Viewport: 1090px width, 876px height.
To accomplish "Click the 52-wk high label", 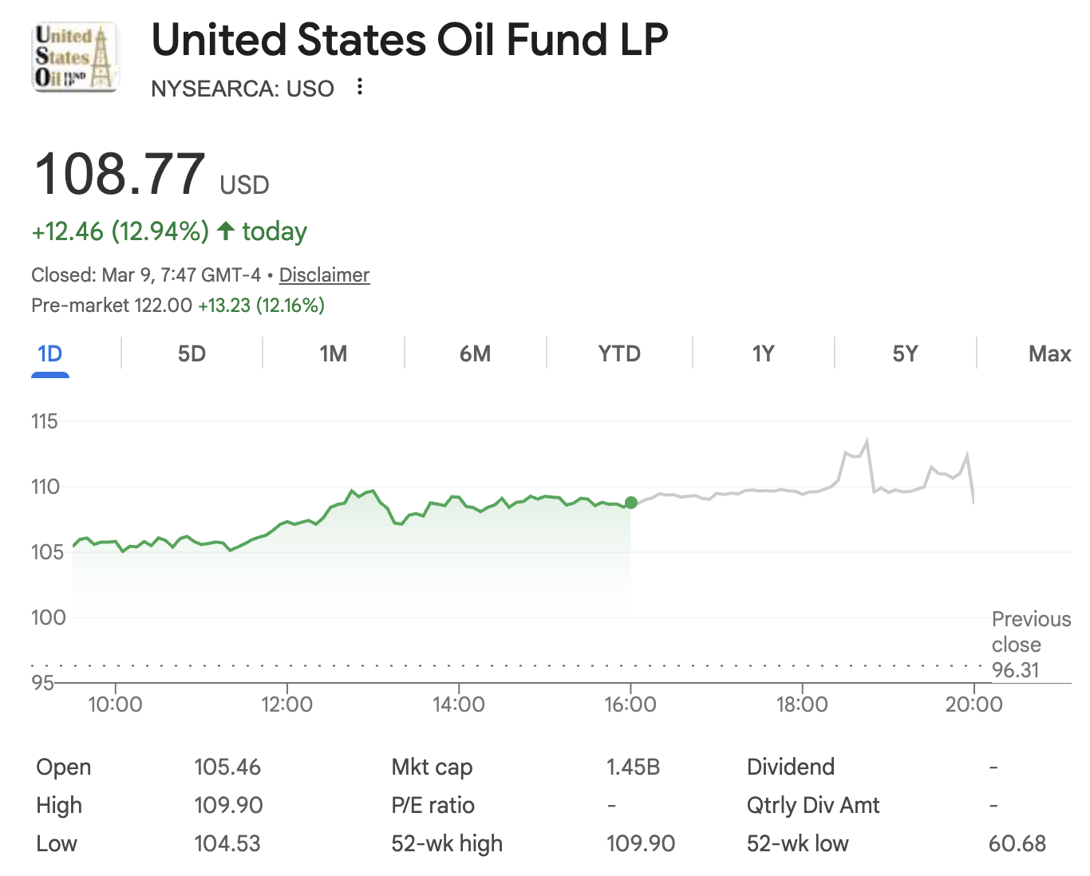I will pos(447,844).
